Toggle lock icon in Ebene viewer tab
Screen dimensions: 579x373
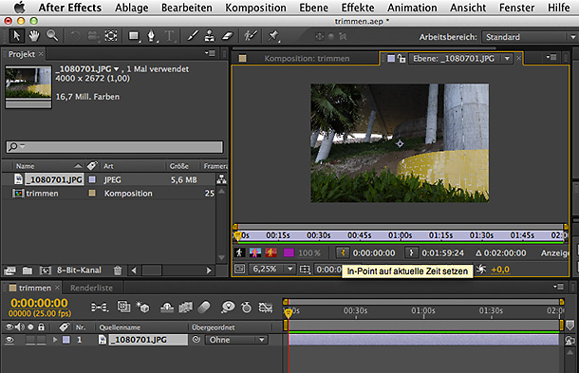[x=402, y=58]
